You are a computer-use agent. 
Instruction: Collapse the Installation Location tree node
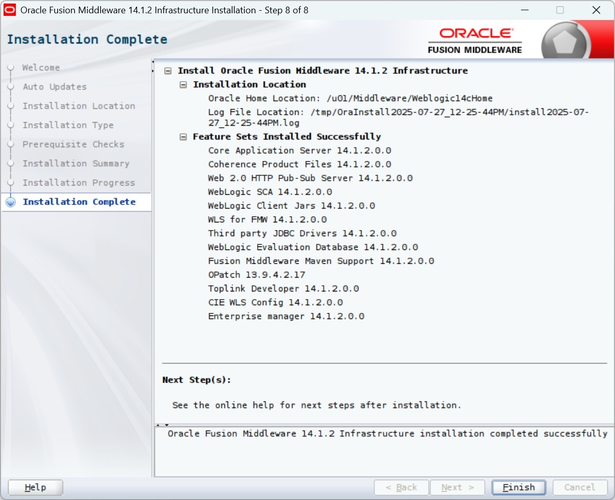[x=183, y=85]
